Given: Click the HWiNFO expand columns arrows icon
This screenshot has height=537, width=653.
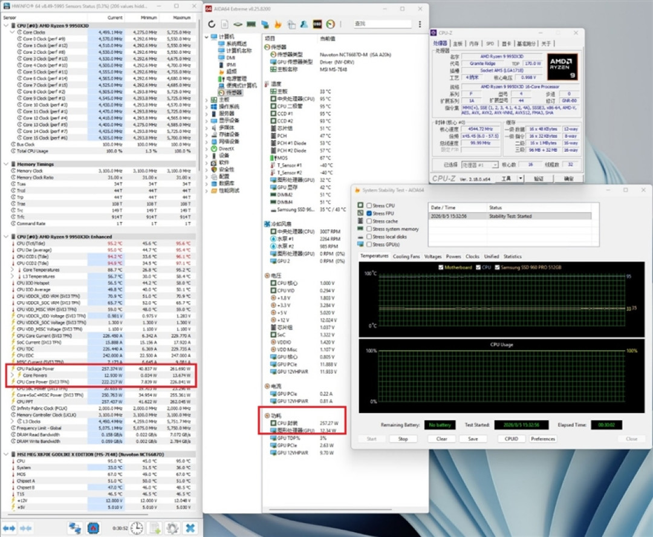Looking at the screenshot, I should tap(9, 529).
